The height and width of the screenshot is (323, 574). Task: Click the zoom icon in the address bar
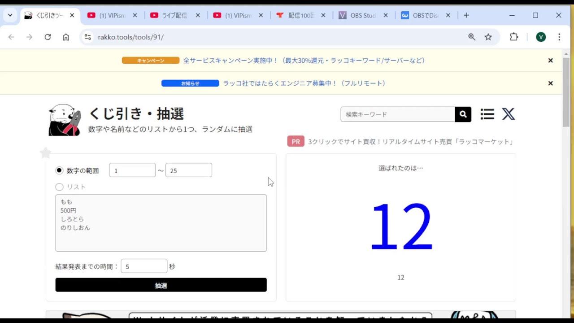point(471,37)
